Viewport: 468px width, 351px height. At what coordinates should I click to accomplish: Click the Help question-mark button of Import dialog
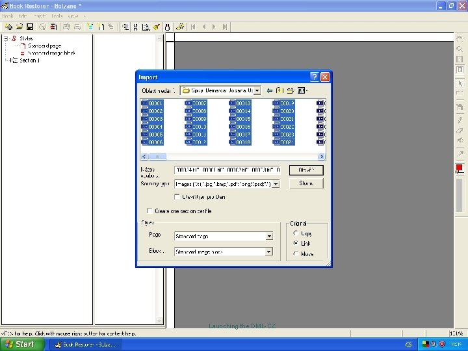click(315, 77)
